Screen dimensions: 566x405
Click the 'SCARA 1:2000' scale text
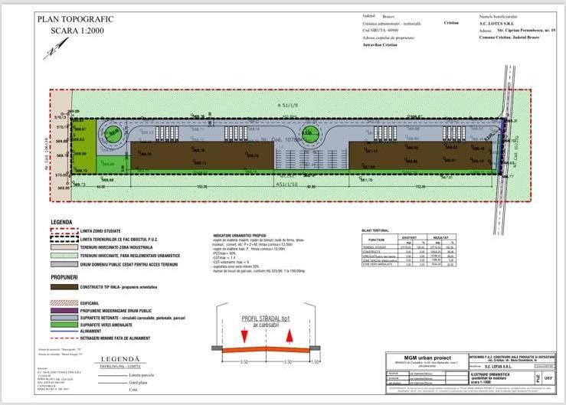tap(77, 31)
